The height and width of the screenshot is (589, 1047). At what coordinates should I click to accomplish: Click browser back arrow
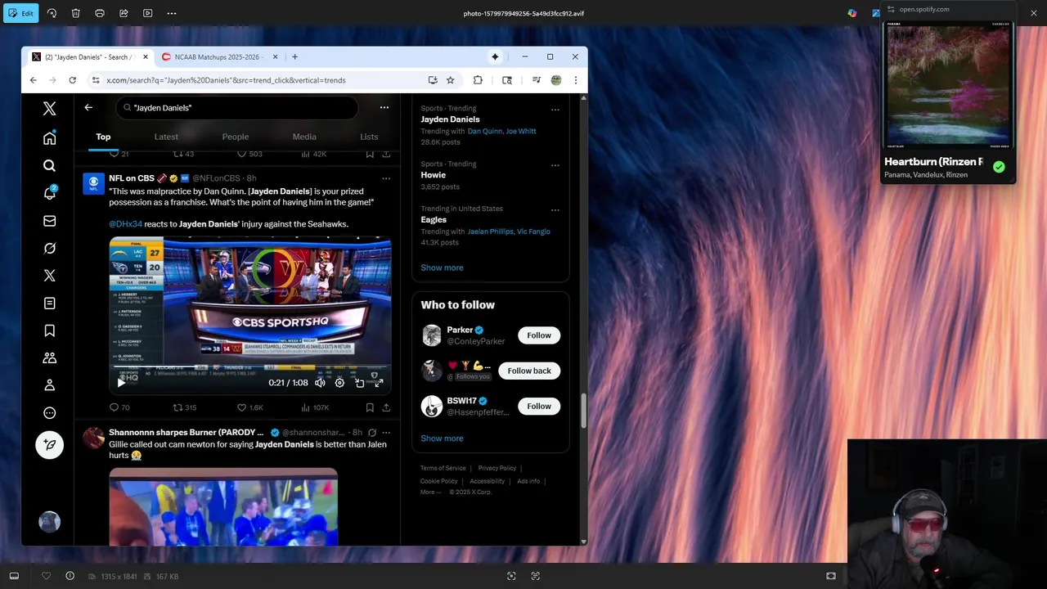tap(33, 80)
